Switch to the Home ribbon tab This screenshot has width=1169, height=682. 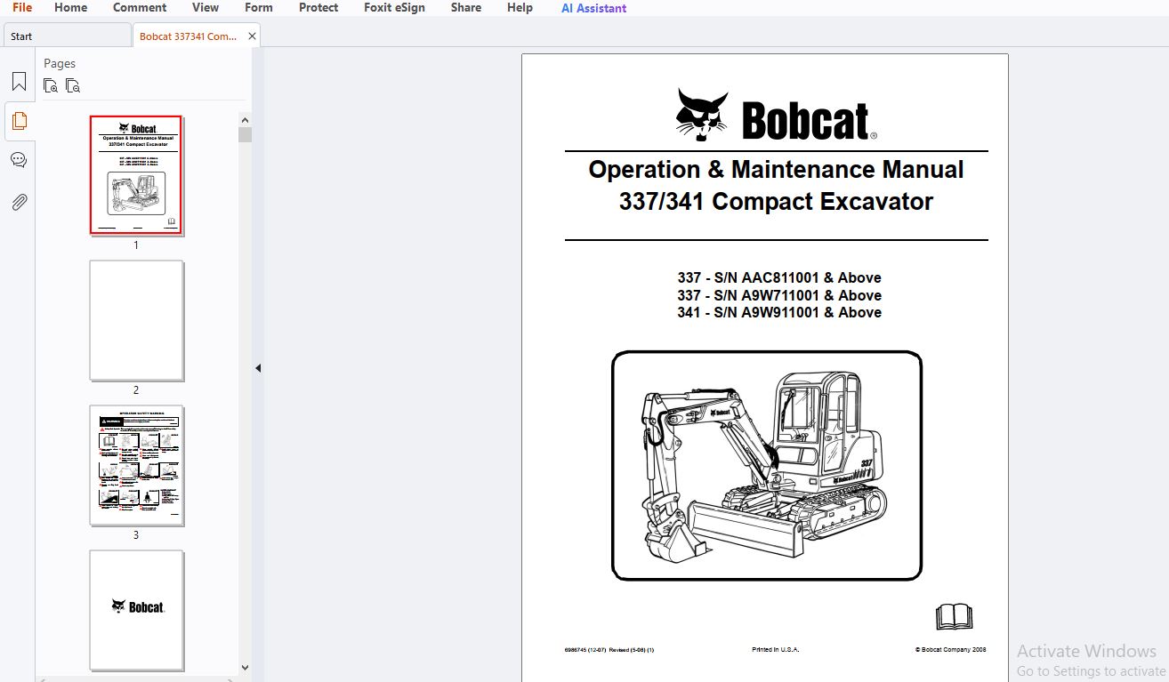(x=71, y=8)
